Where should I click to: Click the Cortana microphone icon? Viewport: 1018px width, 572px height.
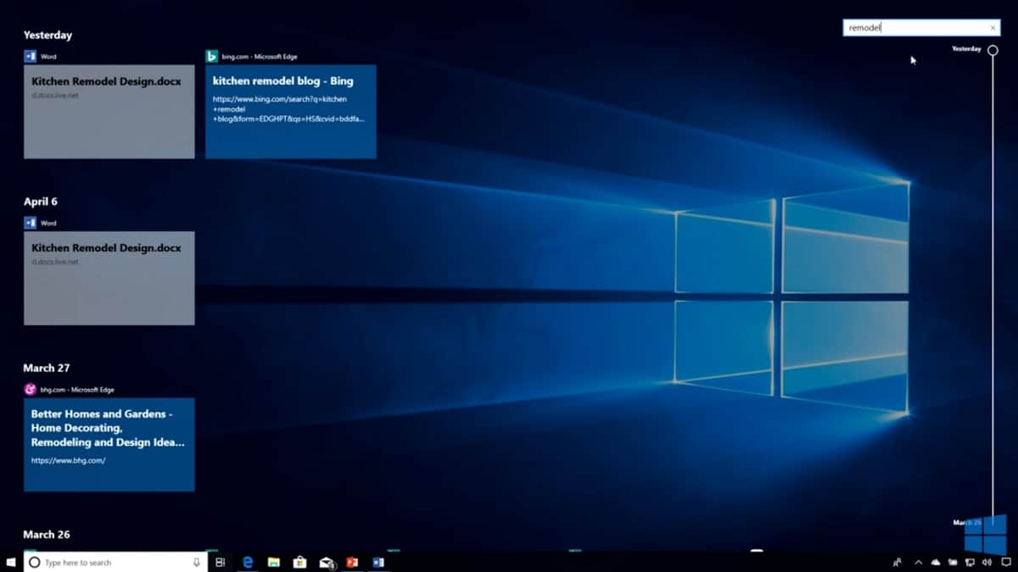(x=197, y=562)
